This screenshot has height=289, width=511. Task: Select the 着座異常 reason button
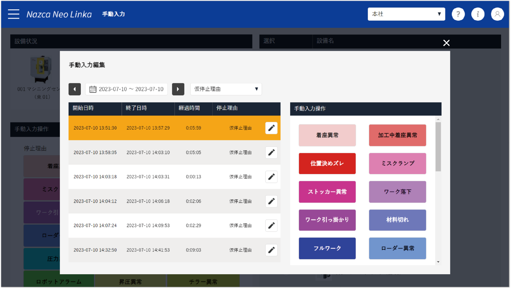[327, 135]
